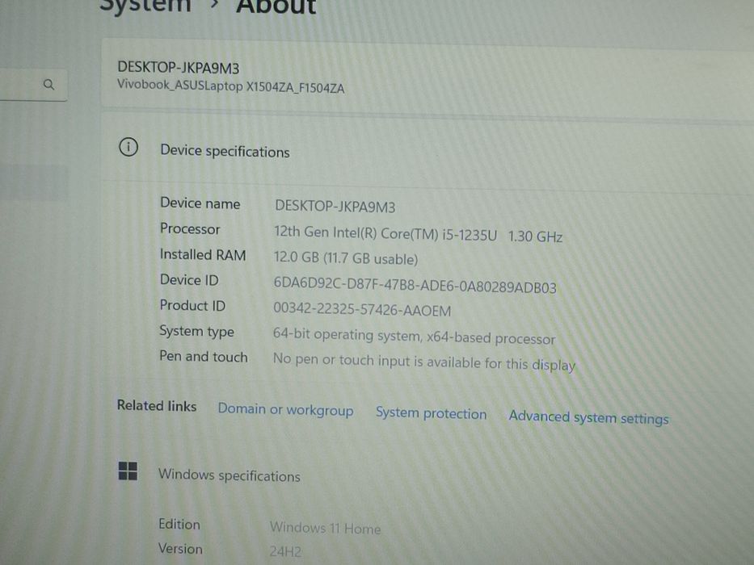Select the 64-bit operating system value
This screenshot has width=754, height=565.
click(414, 336)
